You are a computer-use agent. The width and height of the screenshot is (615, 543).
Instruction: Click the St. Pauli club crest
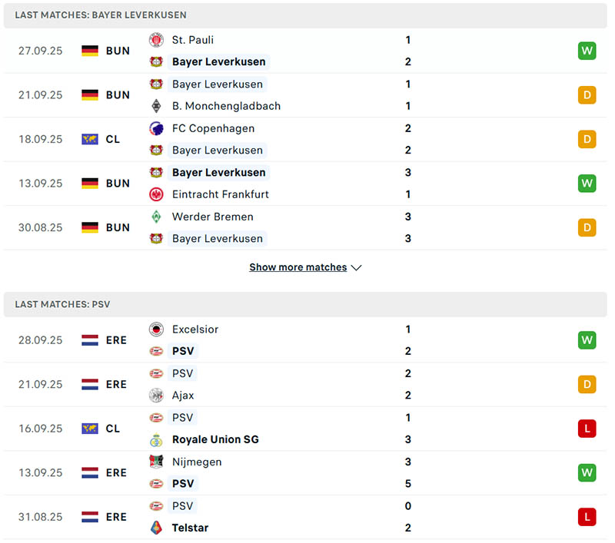(156, 40)
